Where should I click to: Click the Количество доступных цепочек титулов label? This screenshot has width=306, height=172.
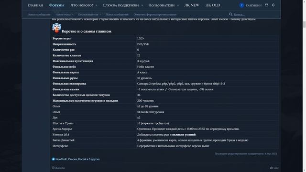(81, 95)
